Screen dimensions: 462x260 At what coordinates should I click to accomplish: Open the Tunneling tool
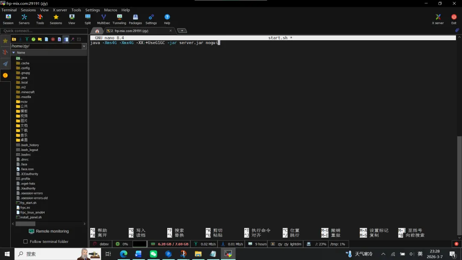coord(119,19)
